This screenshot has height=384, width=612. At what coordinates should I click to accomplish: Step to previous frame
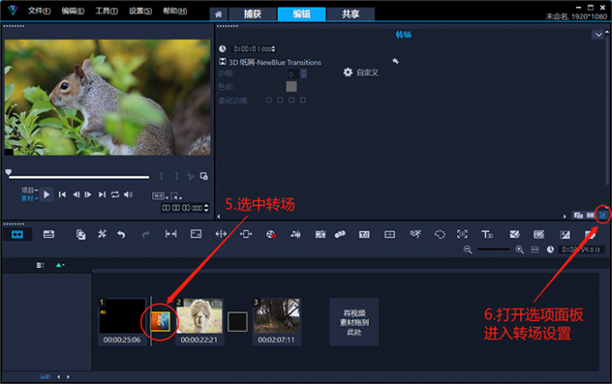click(76, 194)
